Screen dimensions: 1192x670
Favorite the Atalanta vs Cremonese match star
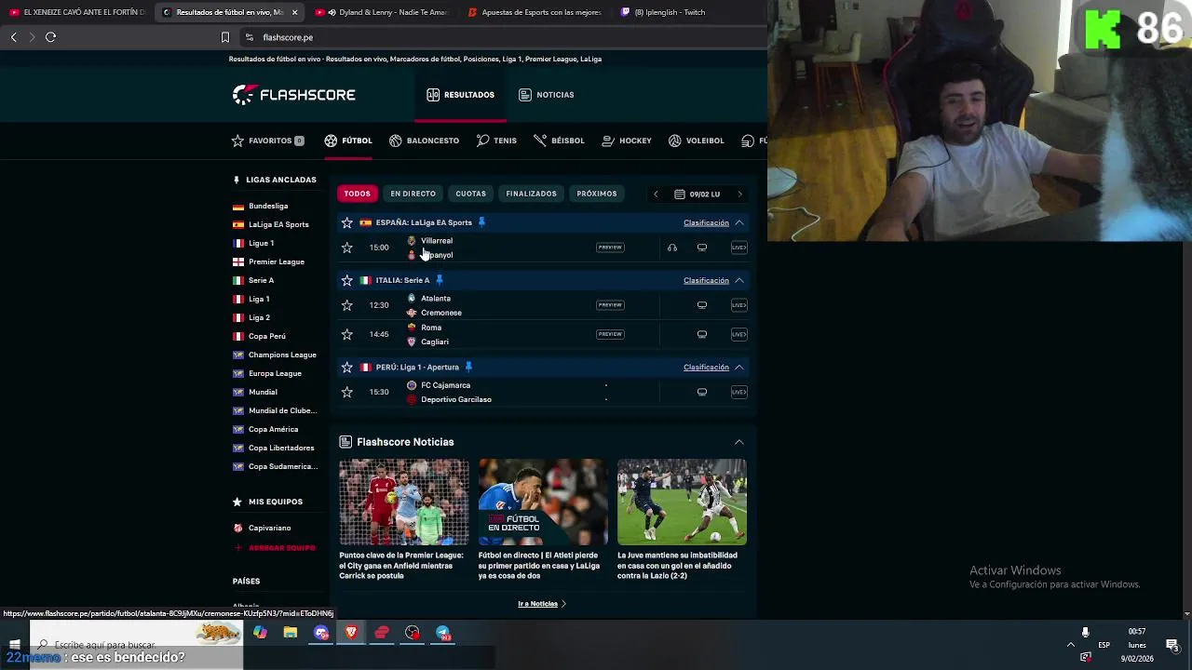[x=347, y=305]
